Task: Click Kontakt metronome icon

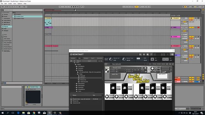Action: [152, 59]
